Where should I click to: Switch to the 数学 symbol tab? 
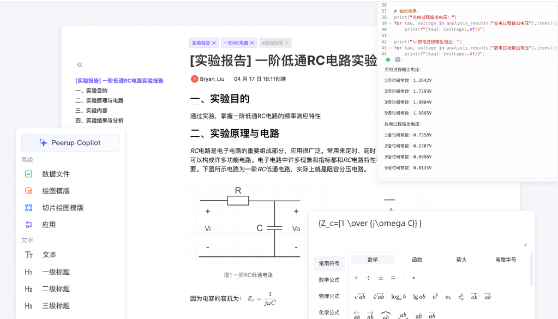point(373,260)
